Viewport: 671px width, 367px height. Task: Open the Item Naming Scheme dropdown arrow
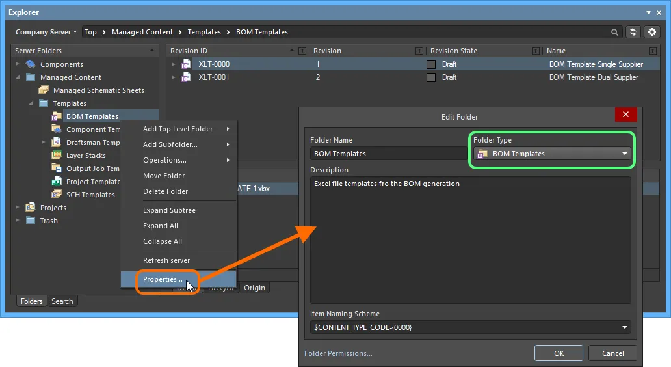pyautogui.click(x=624, y=327)
